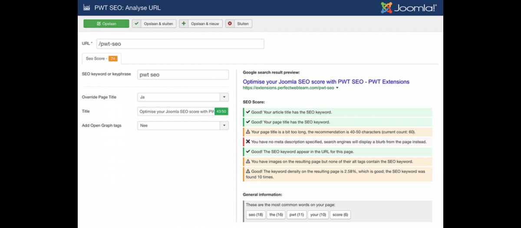Click the Opslaan & sluiten button label
The width and height of the screenshot is (521, 228).
(158, 24)
